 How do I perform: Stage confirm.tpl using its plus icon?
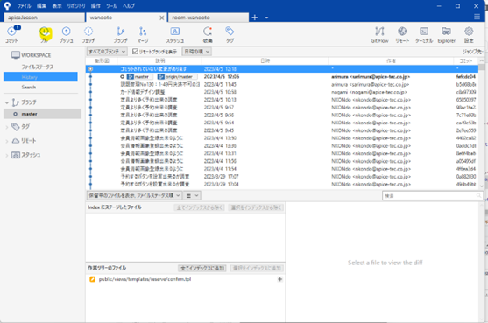click(x=279, y=279)
